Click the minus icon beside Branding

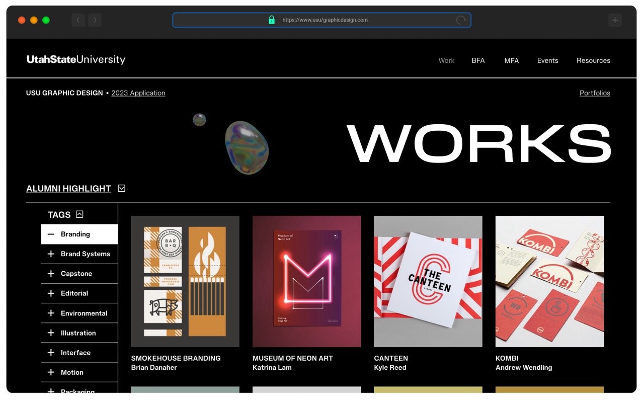coord(51,234)
